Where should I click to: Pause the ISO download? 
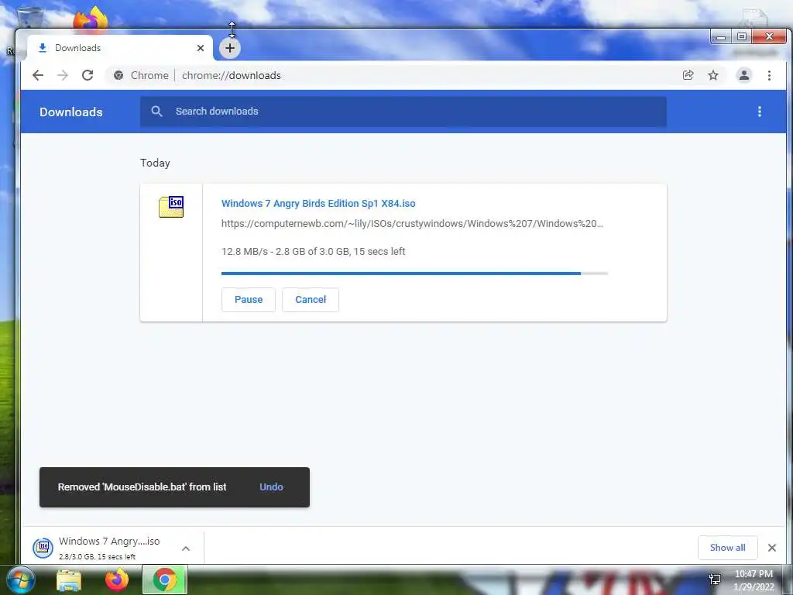pos(249,300)
